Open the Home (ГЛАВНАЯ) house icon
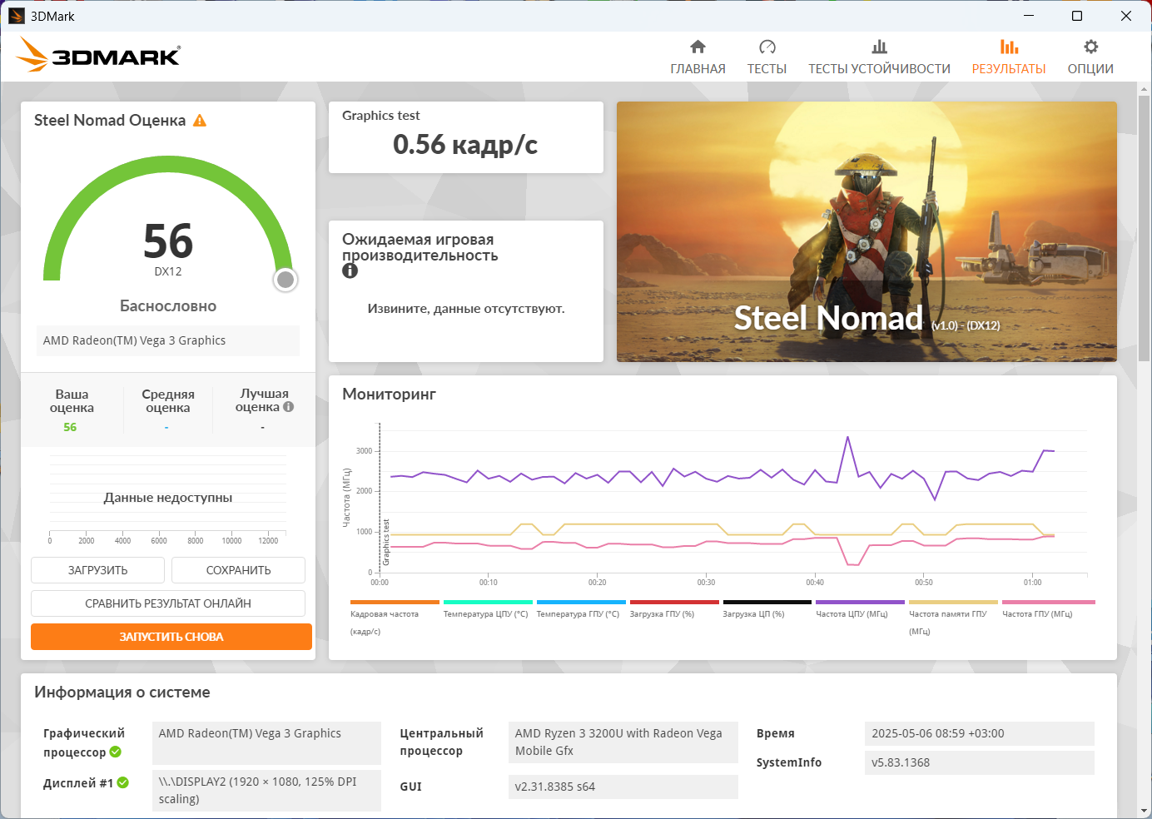 click(698, 47)
